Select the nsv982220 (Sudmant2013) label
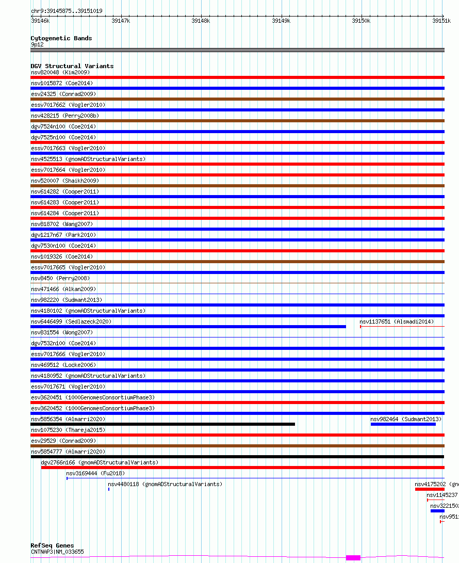This screenshot has height=563, width=459. point(67,300)
